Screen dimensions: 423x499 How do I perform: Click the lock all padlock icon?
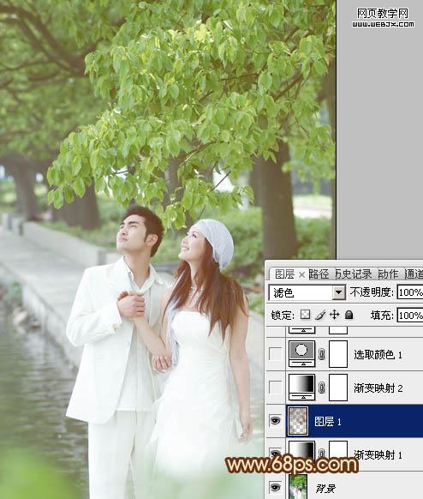click(349, 315)
